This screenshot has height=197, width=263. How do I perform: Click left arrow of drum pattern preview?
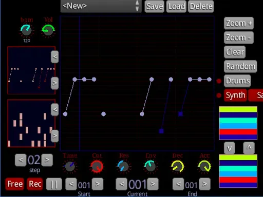[x=55, y=109]
